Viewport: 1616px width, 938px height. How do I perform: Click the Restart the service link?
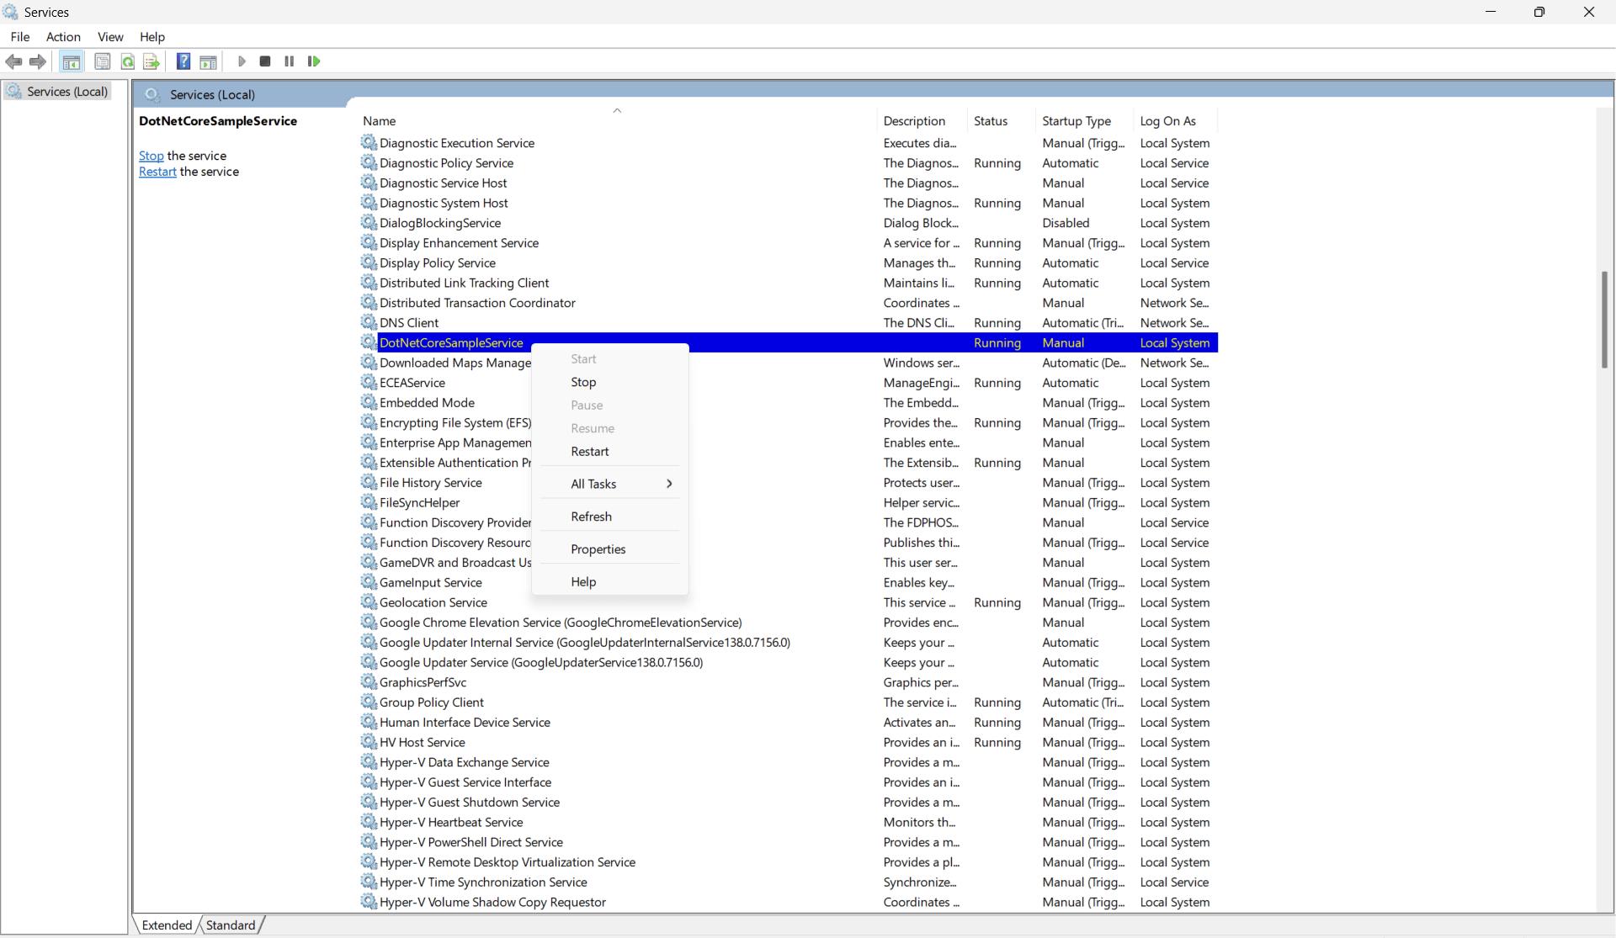[x=157, y=172]
